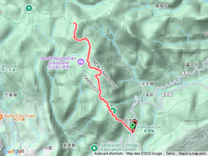
Task: Open the North Wuzhishan Grassland camera pin
Action: (x=81, y=62)
